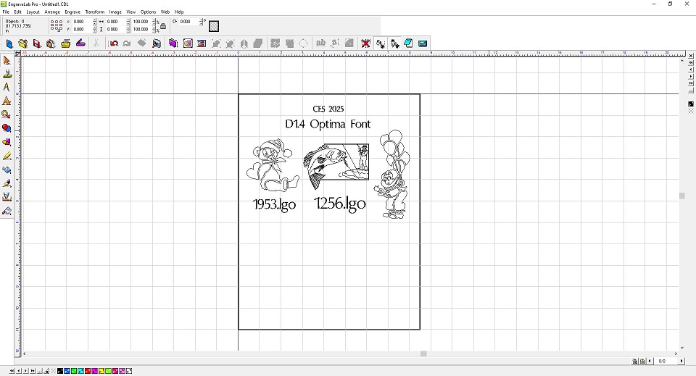The image size is (696, 376).
Task: Open the Options menu
Action: (148, 12)
